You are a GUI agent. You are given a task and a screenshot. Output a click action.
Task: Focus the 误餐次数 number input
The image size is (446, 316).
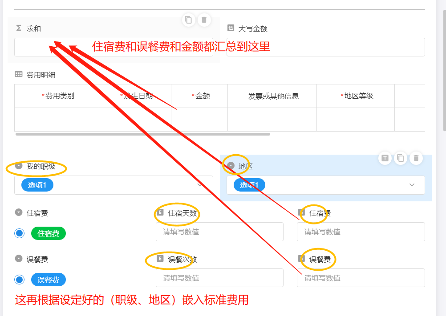[x=219, y=278]
